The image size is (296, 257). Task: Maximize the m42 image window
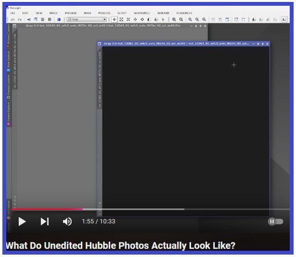click(x=200, y=26)
